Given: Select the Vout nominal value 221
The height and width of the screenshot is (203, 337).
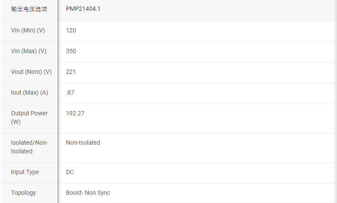Looking at the screenshot, I should click(x=71, y=72).
